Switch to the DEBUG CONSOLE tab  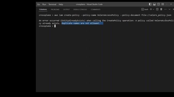click(80, 9)
